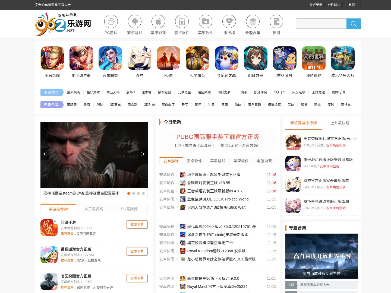Select the second carousel dot indicator

coord(134,193)
